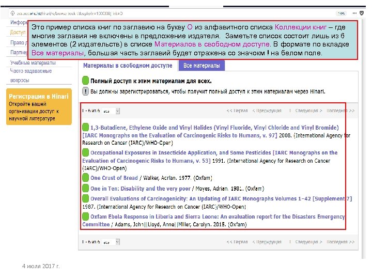Viewport: 372px width, 279px height.
Task: Click green legend icon for full access
Action: (85, 81)
